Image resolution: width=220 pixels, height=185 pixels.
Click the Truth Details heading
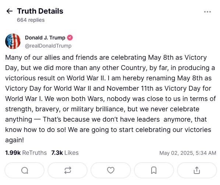pyautogui.click(x=40, y=11)
